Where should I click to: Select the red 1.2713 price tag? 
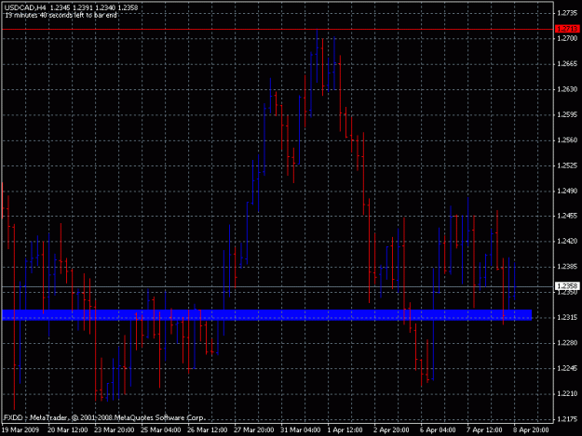click(x=567, y=29)
